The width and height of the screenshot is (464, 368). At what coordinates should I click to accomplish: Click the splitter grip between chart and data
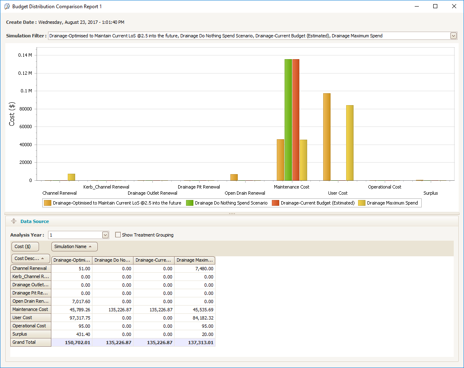pyautogui.click(x=232, y=214)
